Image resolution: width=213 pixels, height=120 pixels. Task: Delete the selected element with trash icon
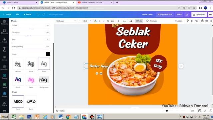[211, 21]
